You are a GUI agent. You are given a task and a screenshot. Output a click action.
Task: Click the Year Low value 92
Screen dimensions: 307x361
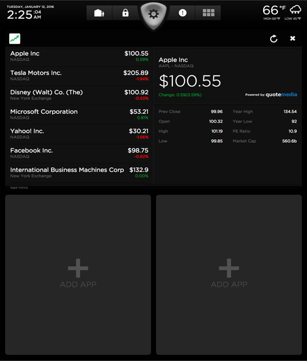click(x=294, y=121)
